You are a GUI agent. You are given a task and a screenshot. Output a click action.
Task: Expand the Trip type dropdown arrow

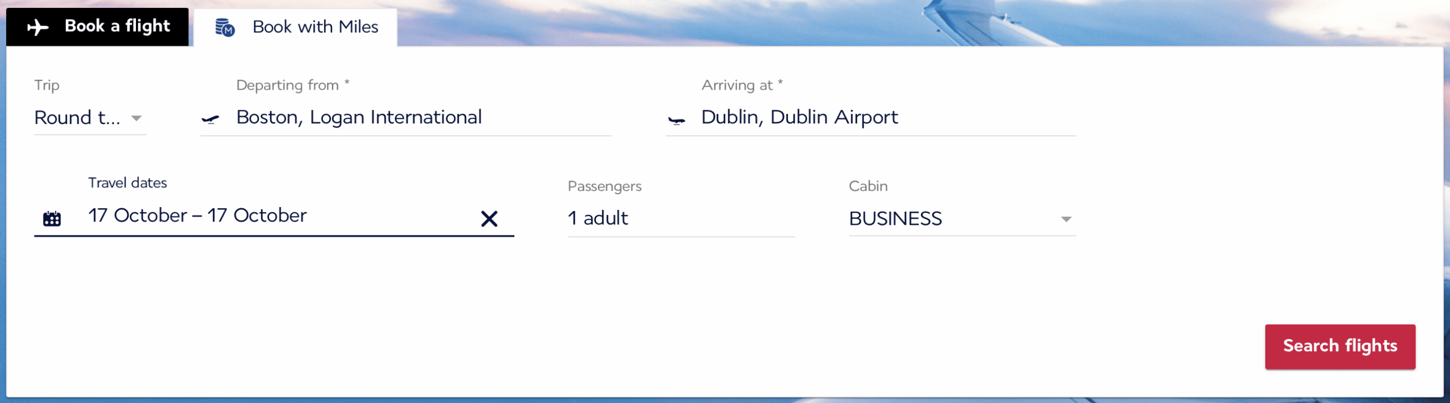pyautogui.click(x=136, y=118)
